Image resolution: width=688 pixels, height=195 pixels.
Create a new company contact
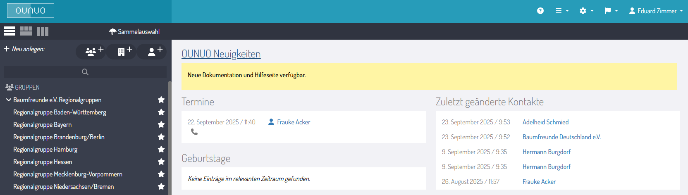coord(122,52)
